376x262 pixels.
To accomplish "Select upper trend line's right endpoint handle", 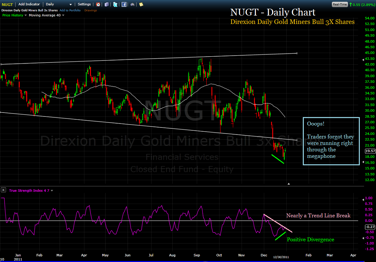I will click(297, 53).
